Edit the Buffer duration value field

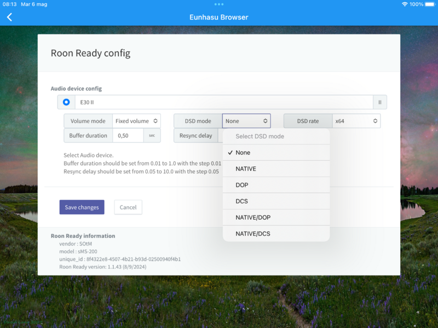pyautogui.click(x=128, y=136)
